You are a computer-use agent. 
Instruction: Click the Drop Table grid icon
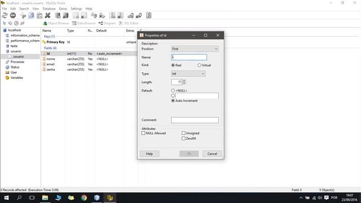(84, 15)
